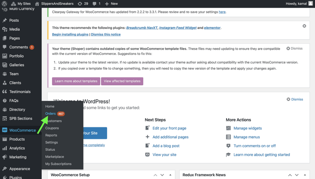Open Posts via its pin icon
Image resolution: width=315 pixels, height=179 pixels.
point(5,20)
